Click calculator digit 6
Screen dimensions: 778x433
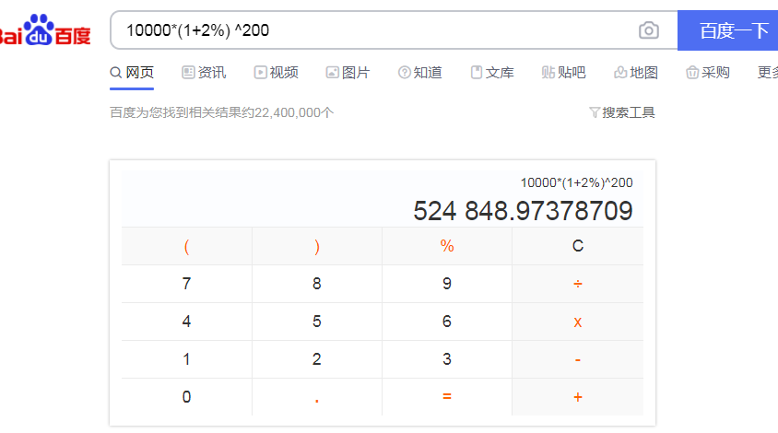tap(447, 322)
